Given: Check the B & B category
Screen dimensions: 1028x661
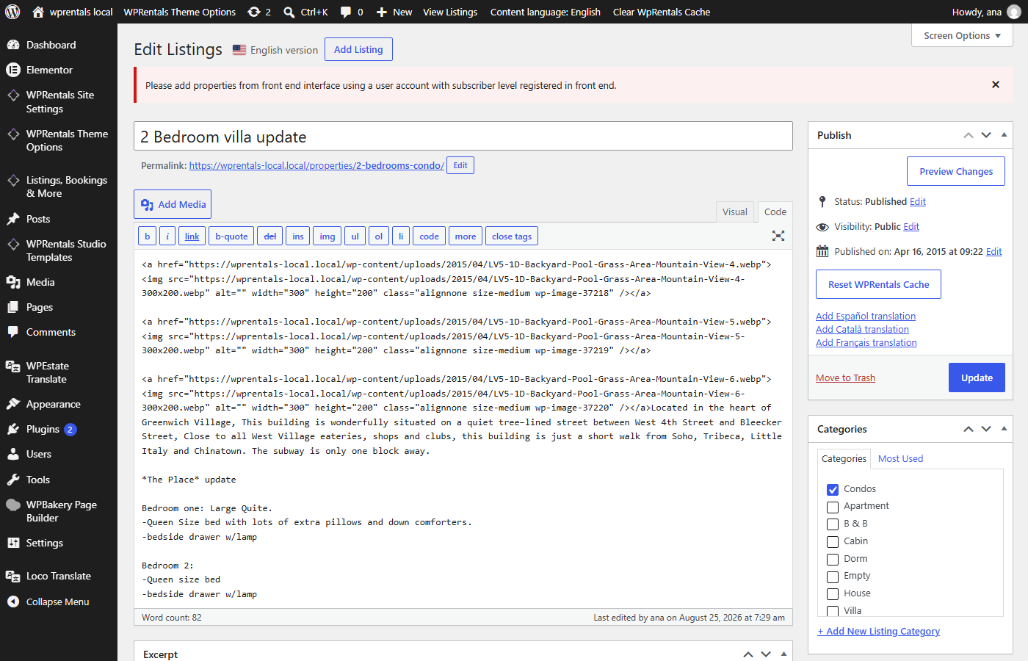Looking at the screenshot, I should 833,524.
